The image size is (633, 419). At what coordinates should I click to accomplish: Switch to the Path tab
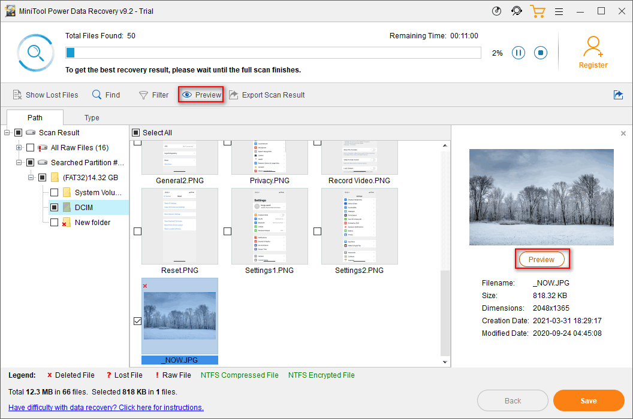coord(35,117)
